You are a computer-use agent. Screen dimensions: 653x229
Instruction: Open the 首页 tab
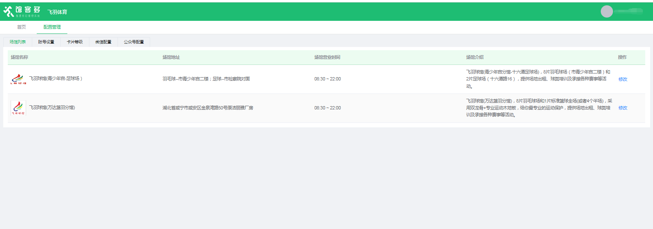point(22,27)
